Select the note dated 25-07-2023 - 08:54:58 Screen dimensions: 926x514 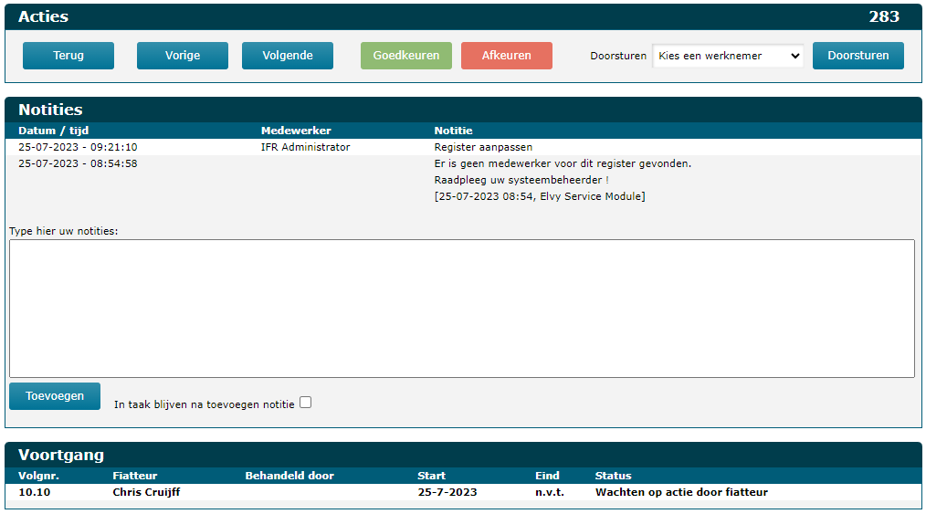pyautogui.click(x=78, y=163)
